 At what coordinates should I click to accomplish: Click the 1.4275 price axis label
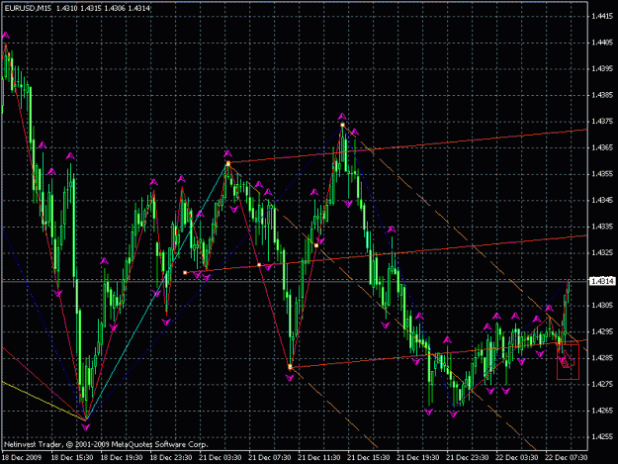coord(602,385)
